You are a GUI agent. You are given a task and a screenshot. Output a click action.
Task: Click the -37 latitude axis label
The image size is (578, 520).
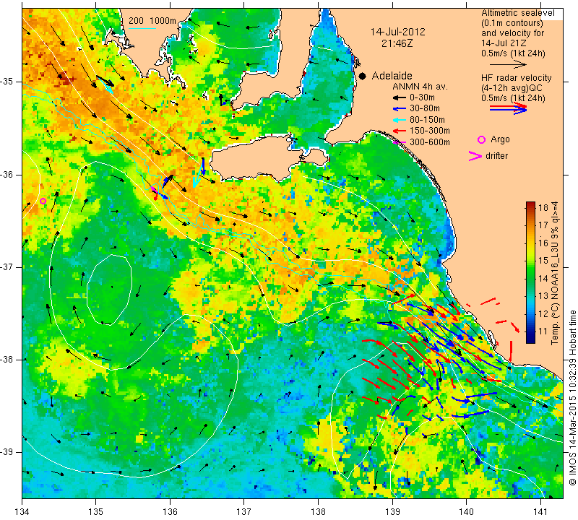[7, 266]
